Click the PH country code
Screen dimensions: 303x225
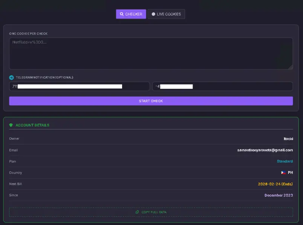[291, 173]
